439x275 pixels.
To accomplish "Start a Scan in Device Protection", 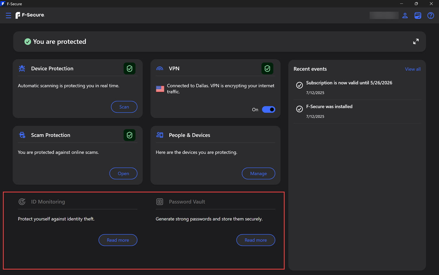I will pos(124,107).
